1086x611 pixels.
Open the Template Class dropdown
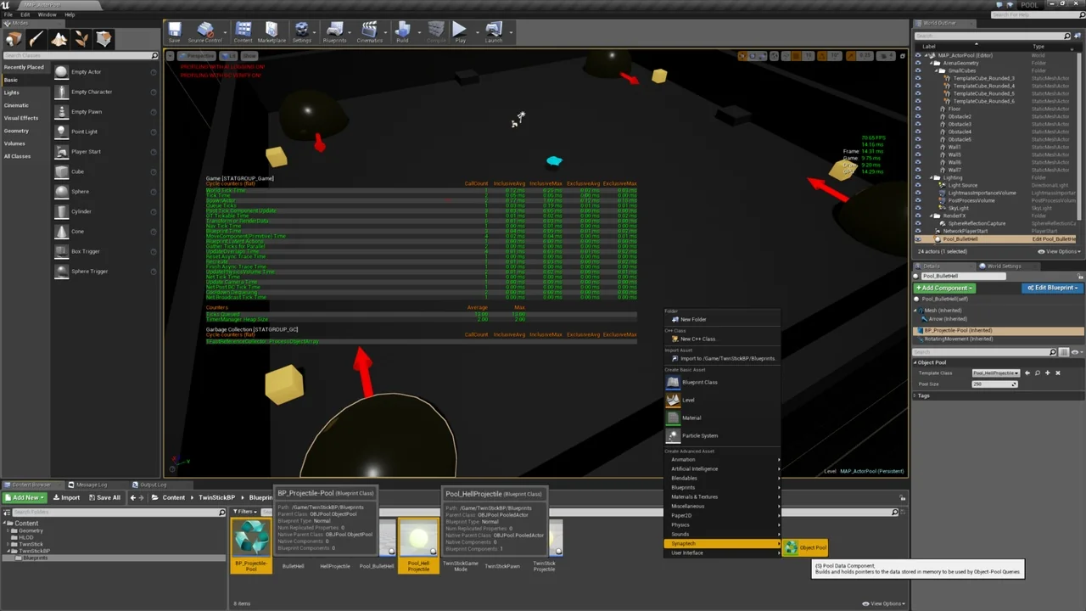point(1016,373)
